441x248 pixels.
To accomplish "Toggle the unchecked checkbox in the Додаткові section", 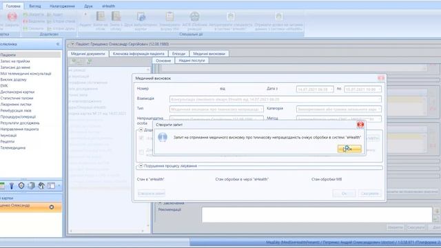I will click(141, 152).
